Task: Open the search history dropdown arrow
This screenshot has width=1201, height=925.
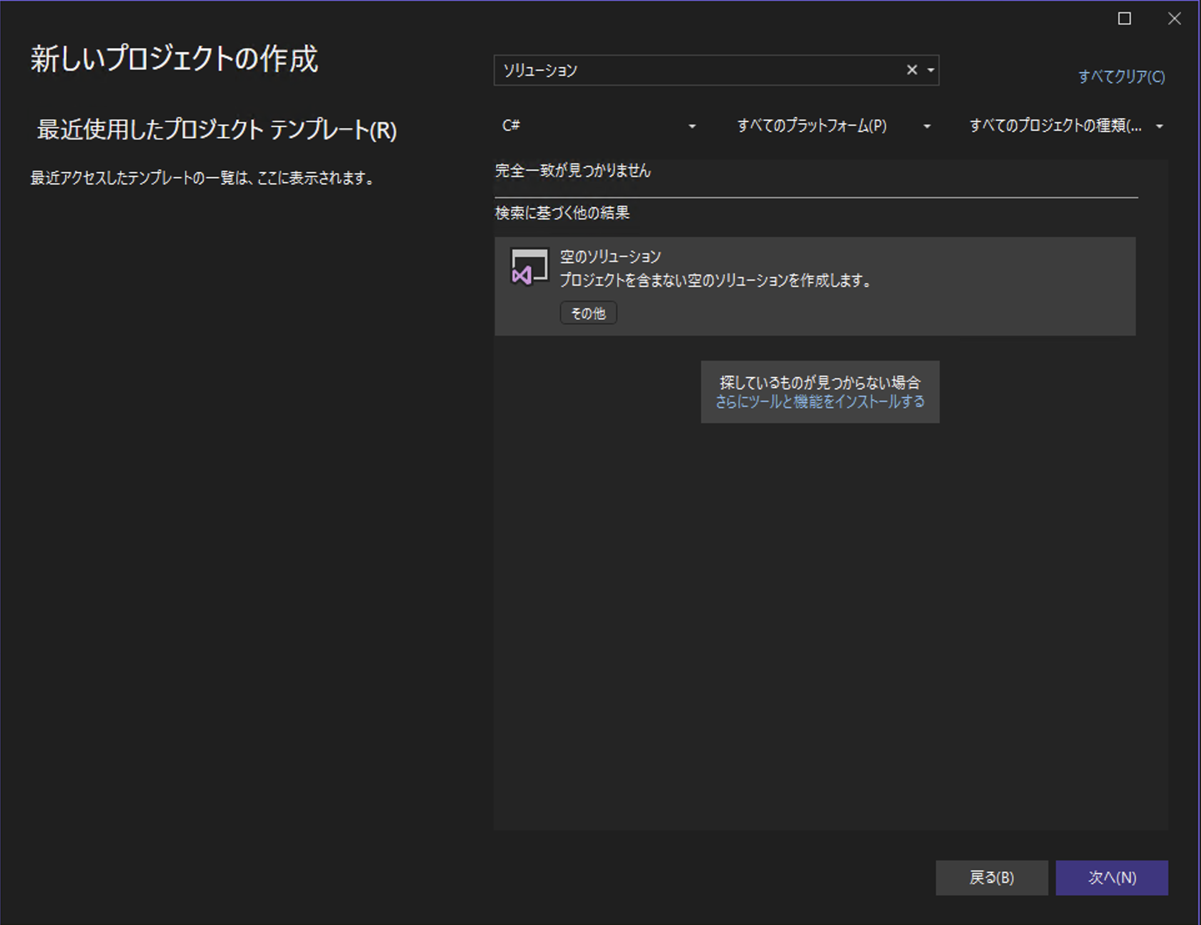Action: click(929, 71)
